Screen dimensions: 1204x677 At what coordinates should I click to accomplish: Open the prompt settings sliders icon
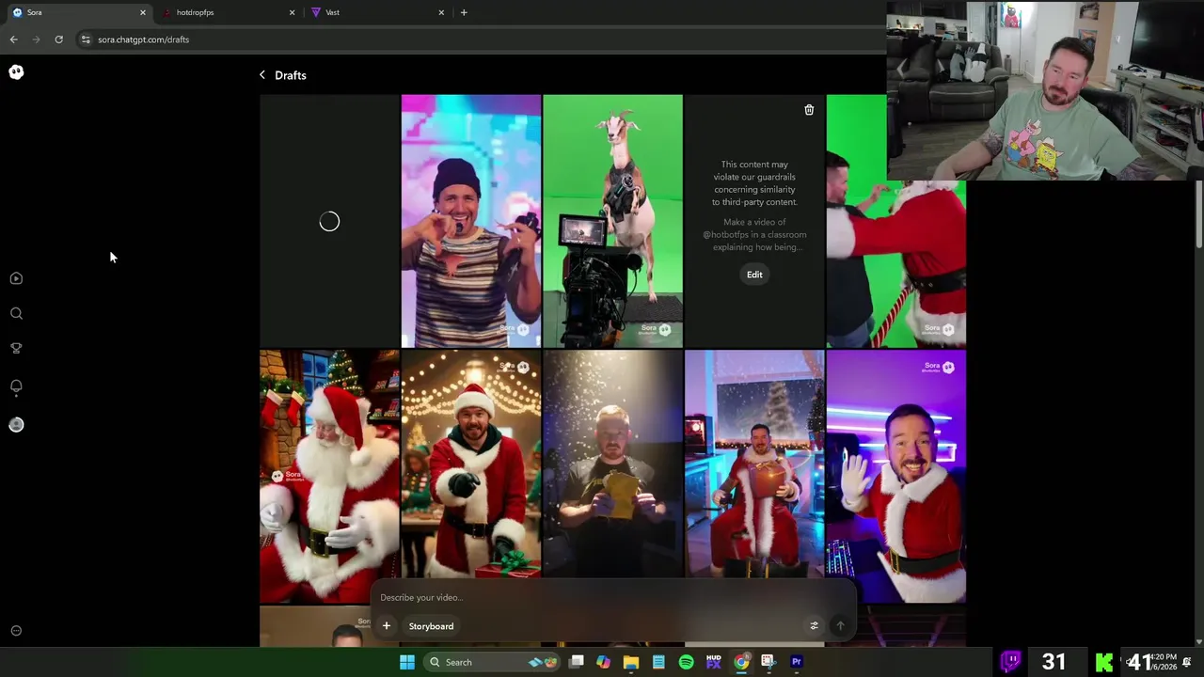pos(815,626)
